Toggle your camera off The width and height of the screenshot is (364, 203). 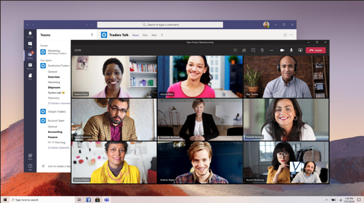pos(282,50)
